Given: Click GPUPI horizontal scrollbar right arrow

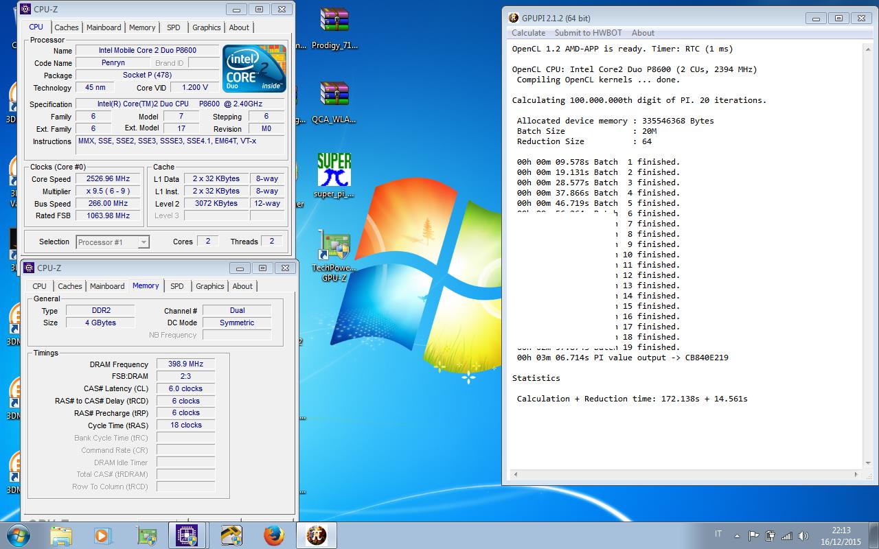Looking at the screenshot, I should tap(856, 474).
